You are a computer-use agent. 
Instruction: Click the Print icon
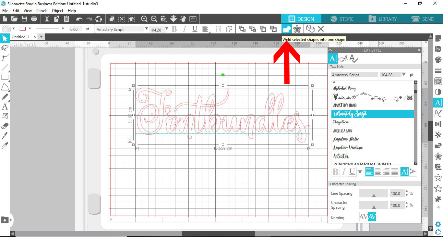[34, 19]
